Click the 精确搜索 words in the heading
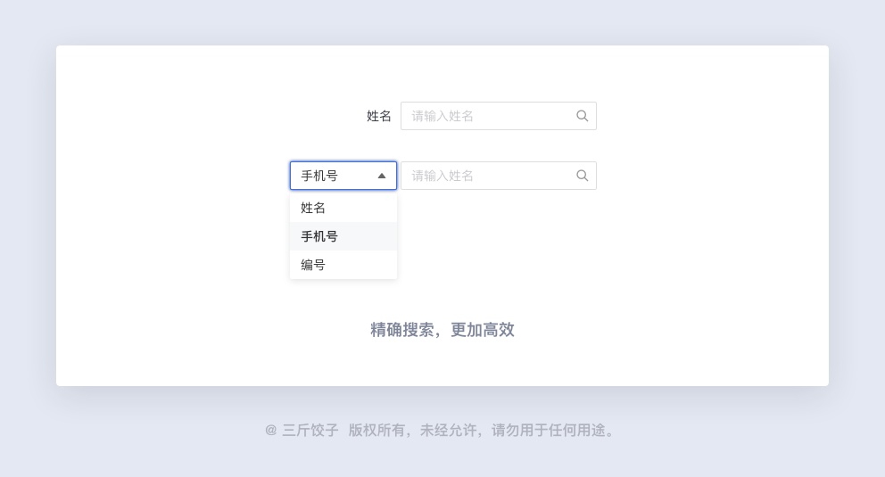 (x=402, y=330)
